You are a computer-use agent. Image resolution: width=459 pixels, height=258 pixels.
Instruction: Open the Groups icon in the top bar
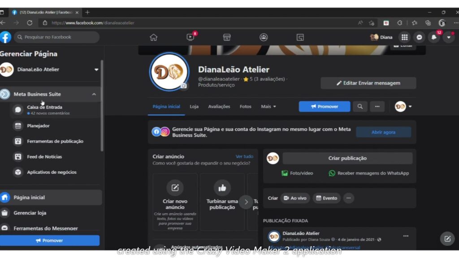tap(264, 37)
